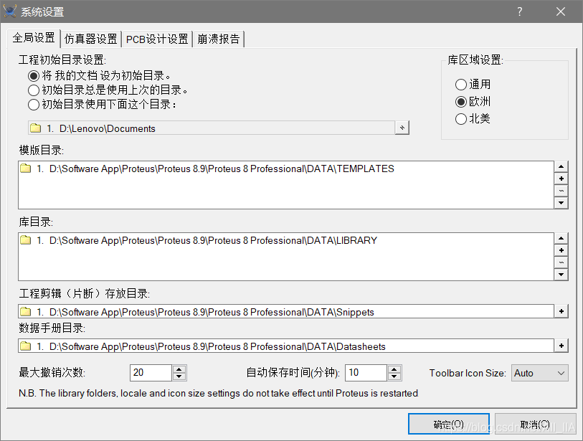Image resolution: width=583 pixels, height=441 pixels.
Task: Click the 自动保存时间 value field
Action: coord(366,373)
